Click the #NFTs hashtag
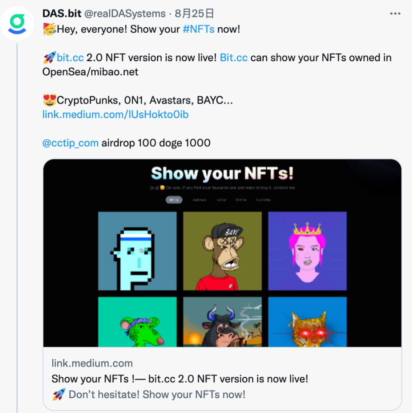The image size is (412, 413). (198, 30)
